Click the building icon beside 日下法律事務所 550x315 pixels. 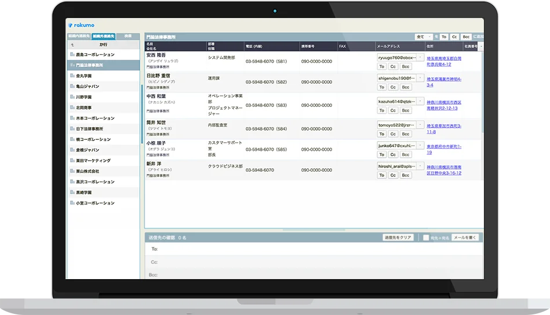point(72,128)
